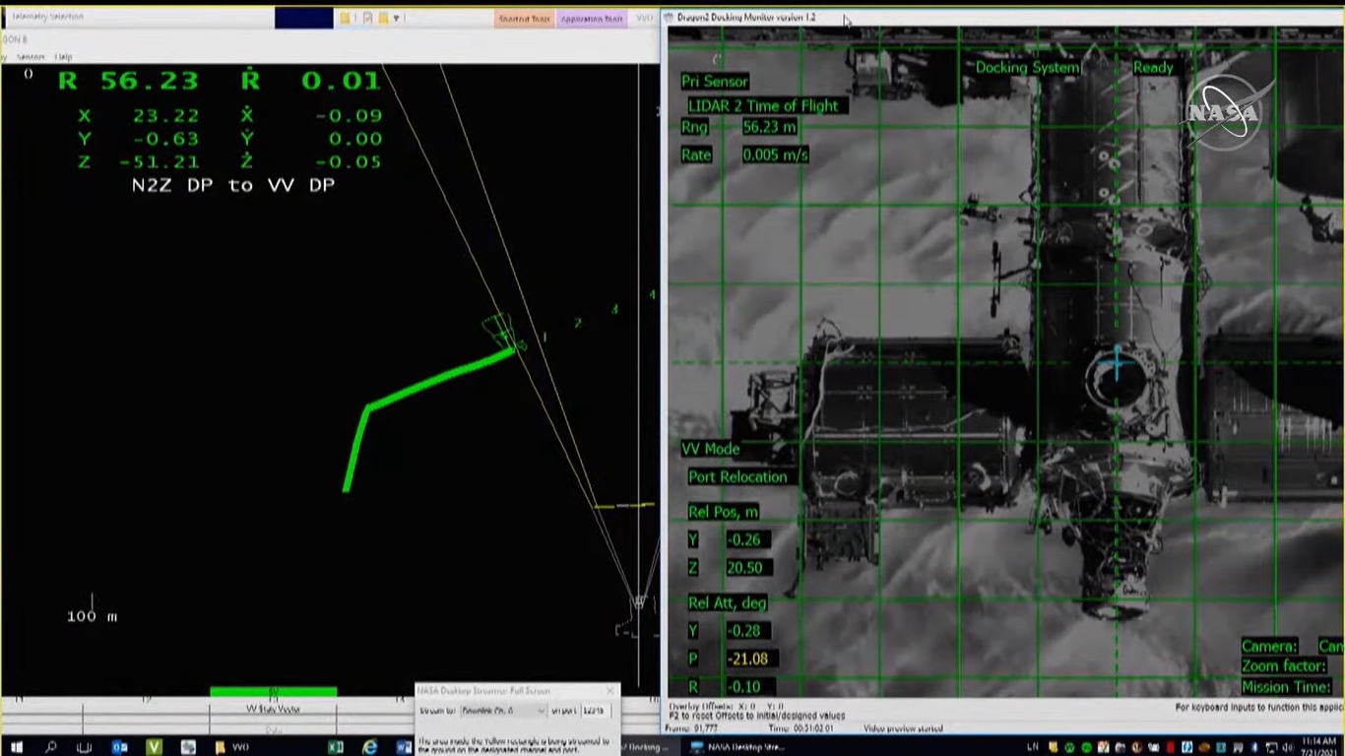The height and width of the screenshot is (756, 1345).
Task: Open the Help menu
Action: coord(63,57)
